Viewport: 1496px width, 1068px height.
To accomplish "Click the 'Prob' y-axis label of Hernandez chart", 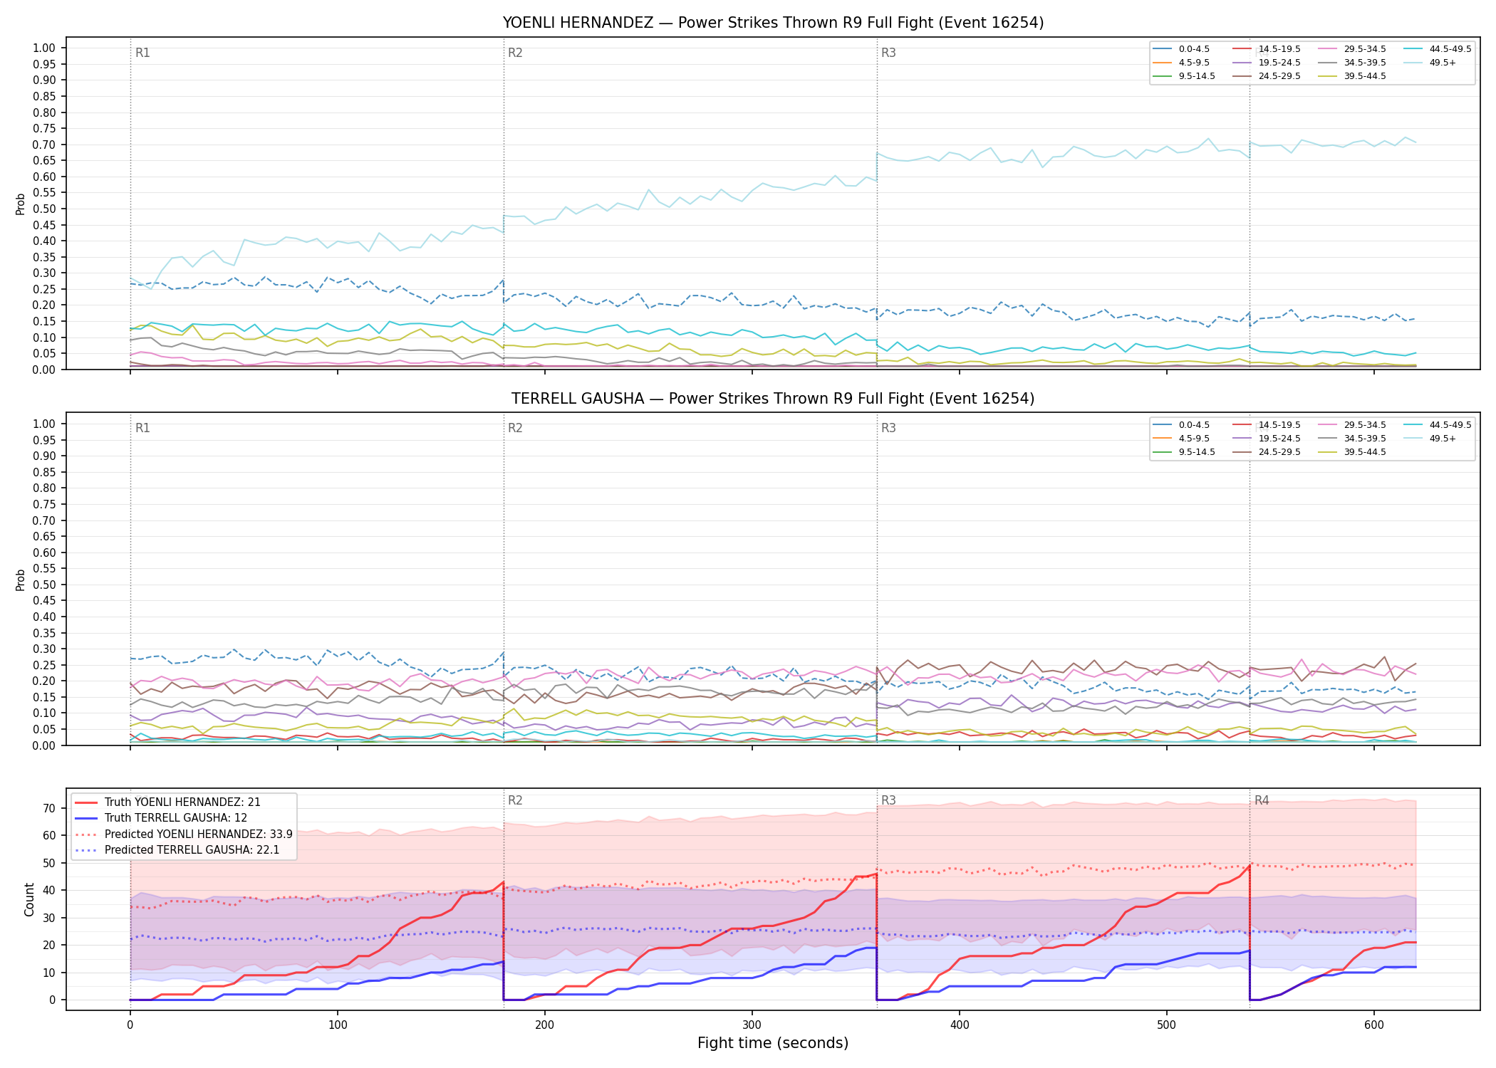I will pos(21,204).
